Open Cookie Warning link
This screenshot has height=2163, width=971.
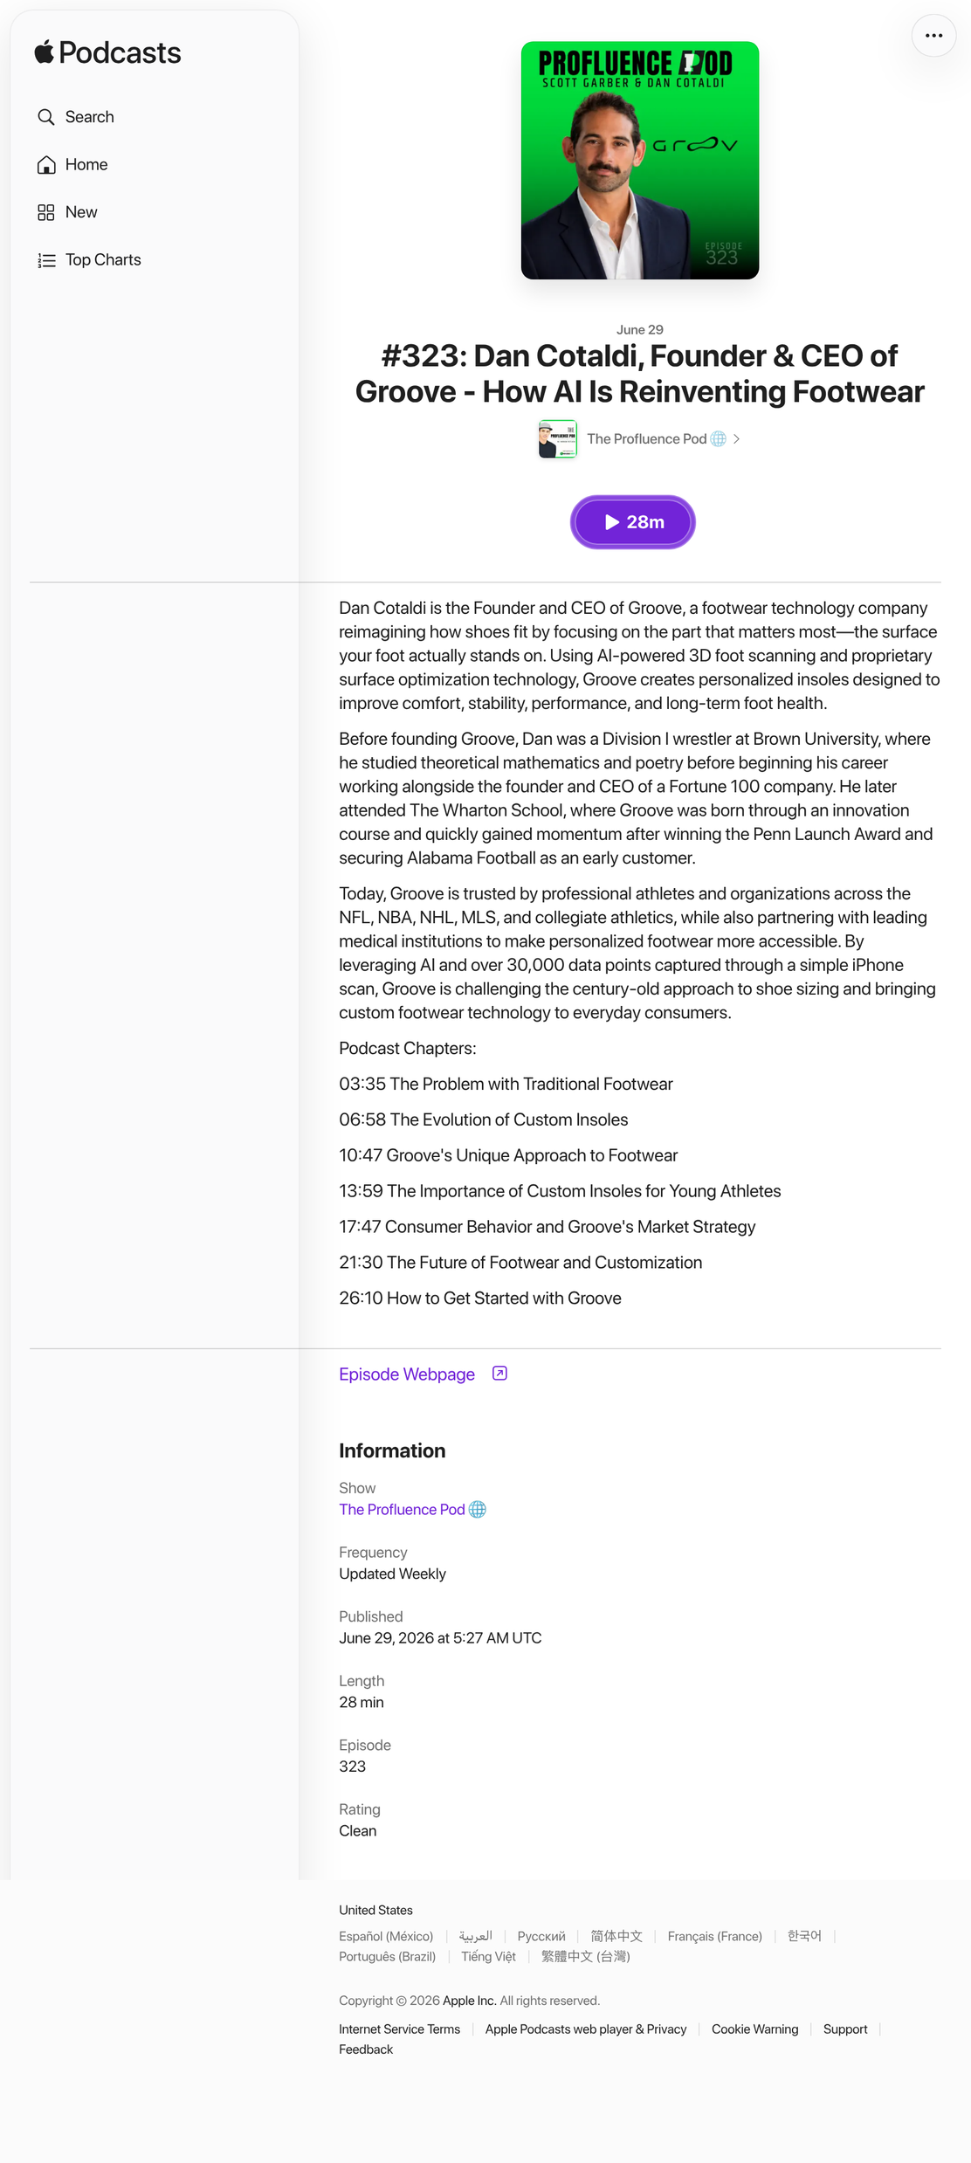[x=754, y=2029]
